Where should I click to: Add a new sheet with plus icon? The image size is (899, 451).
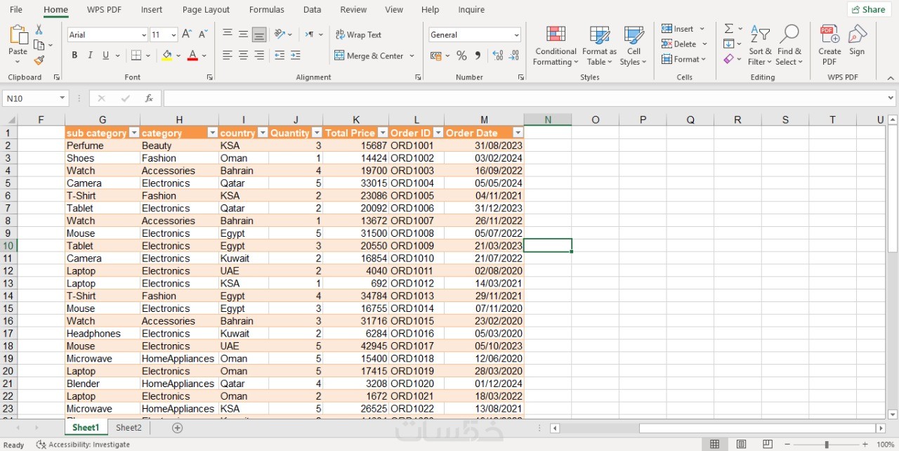coord(178,428)
